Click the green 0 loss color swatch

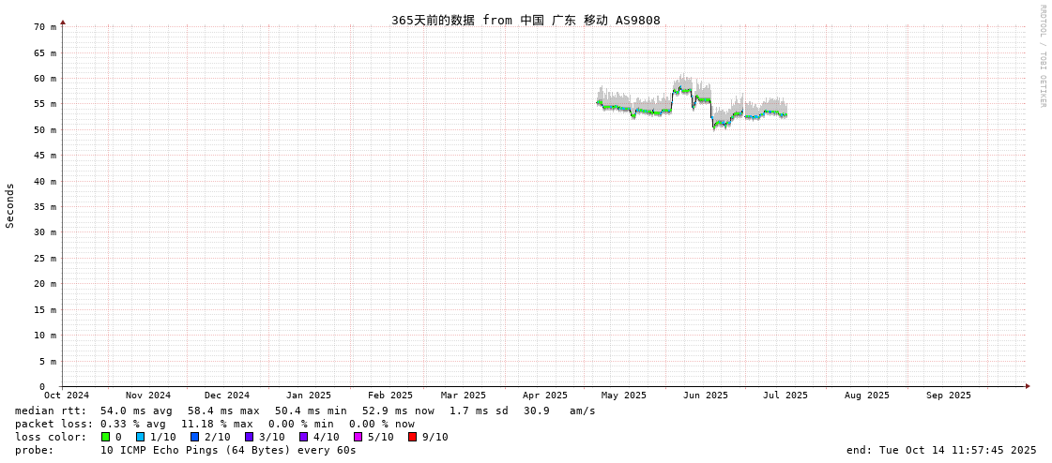pos(106,437)
